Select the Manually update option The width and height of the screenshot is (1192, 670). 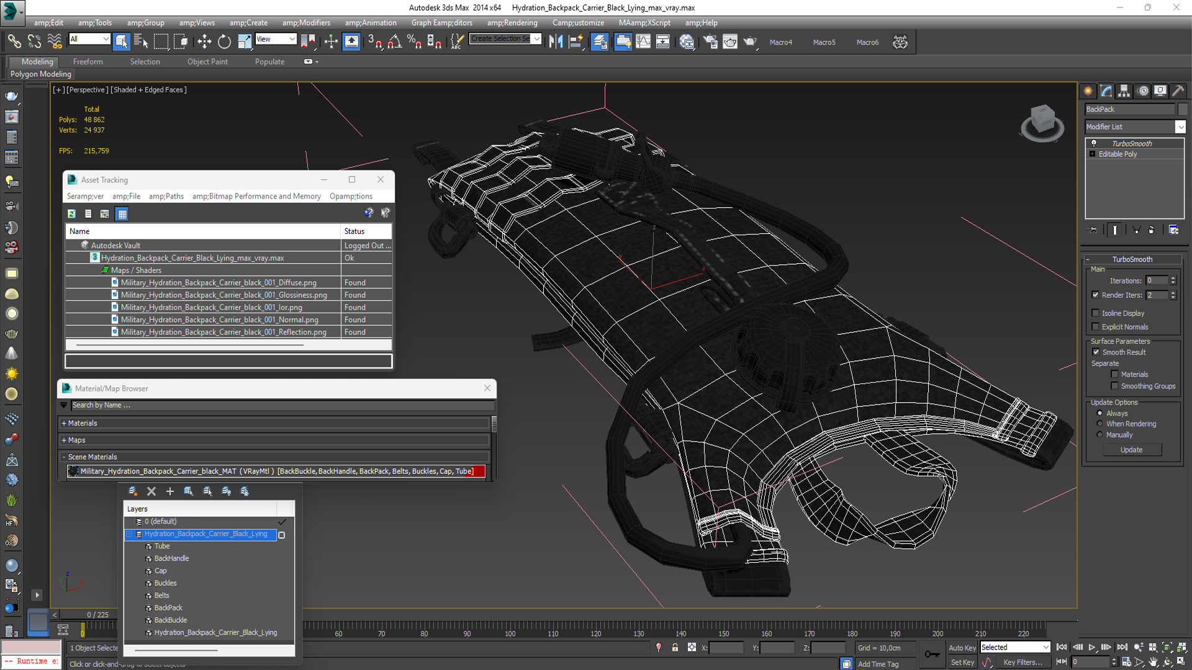click(1099, 434)
